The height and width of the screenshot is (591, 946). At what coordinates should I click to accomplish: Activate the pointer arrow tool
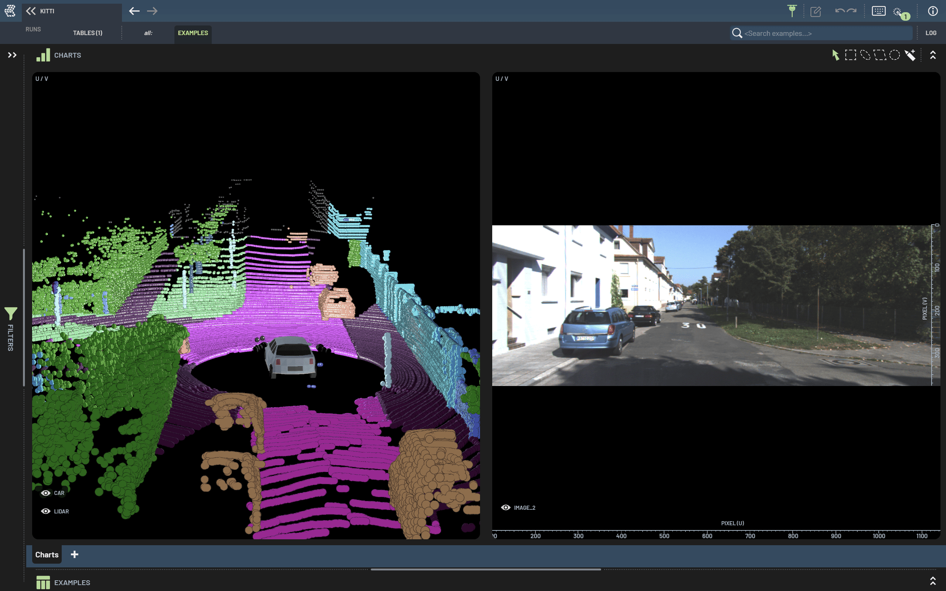coord(836,55)
